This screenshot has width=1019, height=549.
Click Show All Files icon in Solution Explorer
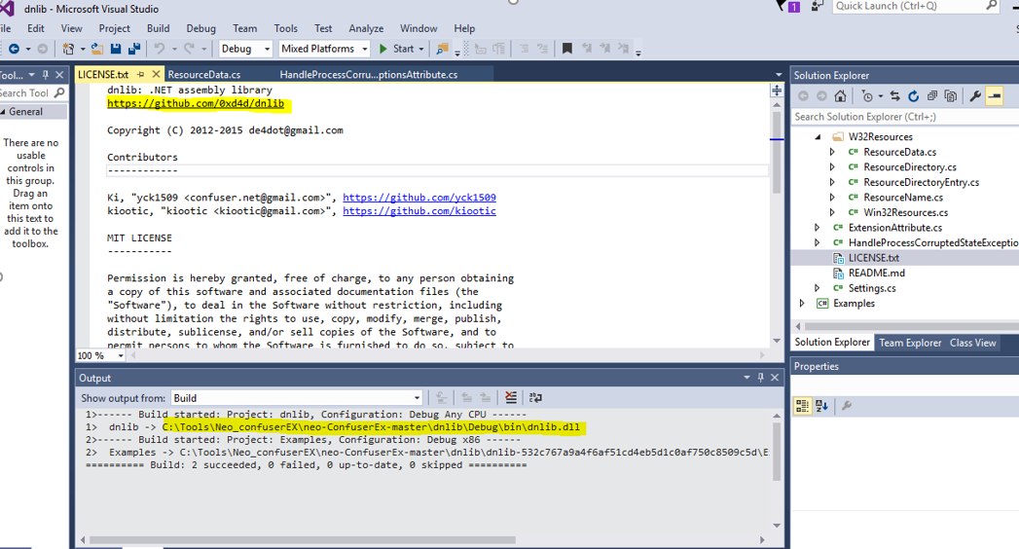(x=950, y=96)
